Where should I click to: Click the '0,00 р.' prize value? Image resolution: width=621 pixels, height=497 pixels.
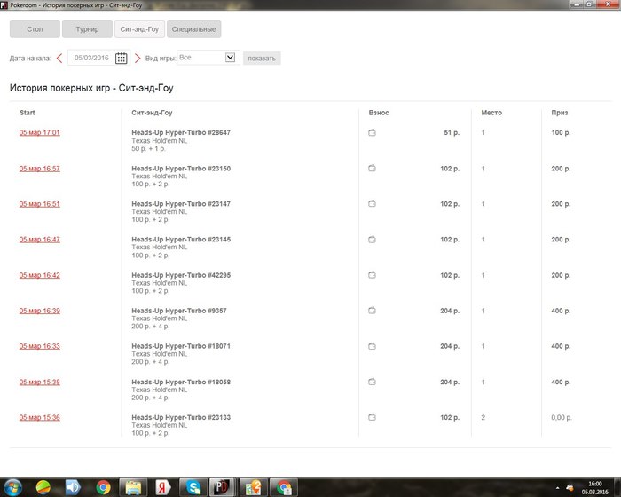tap(562, 417)
